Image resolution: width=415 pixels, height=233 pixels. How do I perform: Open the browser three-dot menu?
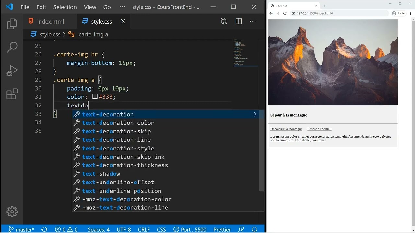tap(410, 13)
